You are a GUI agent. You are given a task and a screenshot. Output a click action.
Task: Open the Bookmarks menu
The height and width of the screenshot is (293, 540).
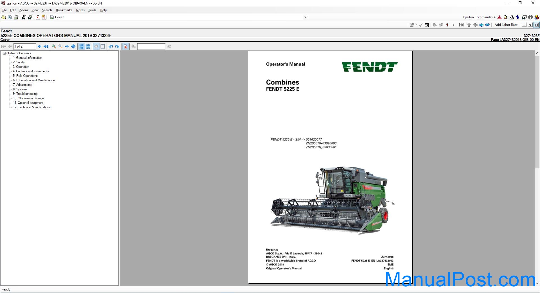coord(64,10)
